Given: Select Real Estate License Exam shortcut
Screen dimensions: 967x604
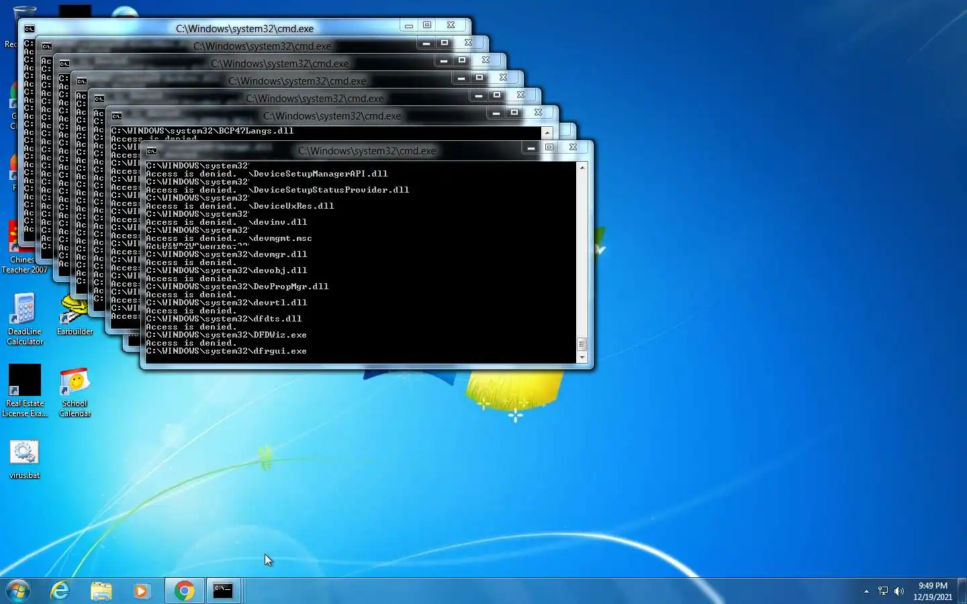Looking at the screenshot, I should point(25,391).
